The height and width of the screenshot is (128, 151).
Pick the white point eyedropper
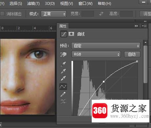pos(63,78)
